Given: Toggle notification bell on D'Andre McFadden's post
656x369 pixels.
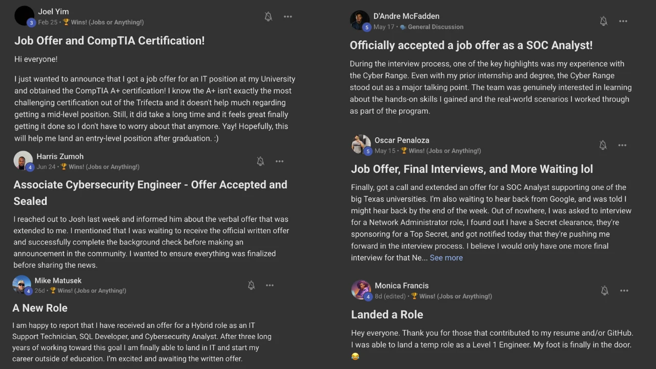Looking at the screenshot, I should 603,21.
